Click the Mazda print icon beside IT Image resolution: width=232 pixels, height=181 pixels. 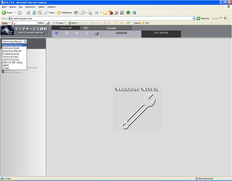97,33
